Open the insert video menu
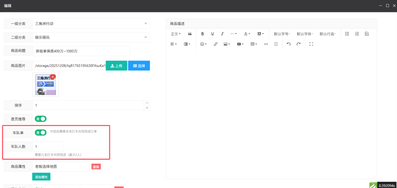This screenshot has height=188, width=397. pos(240,44)
